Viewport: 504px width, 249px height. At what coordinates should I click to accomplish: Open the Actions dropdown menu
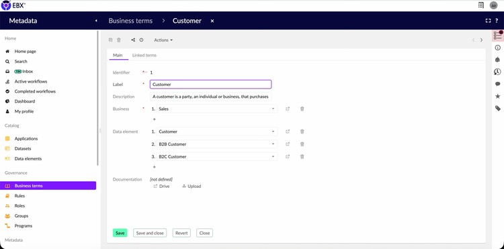163,40
